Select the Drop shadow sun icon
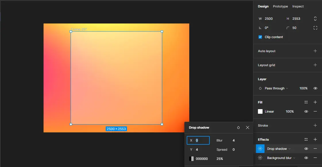The image size is (322, 167). coord(260,149)
